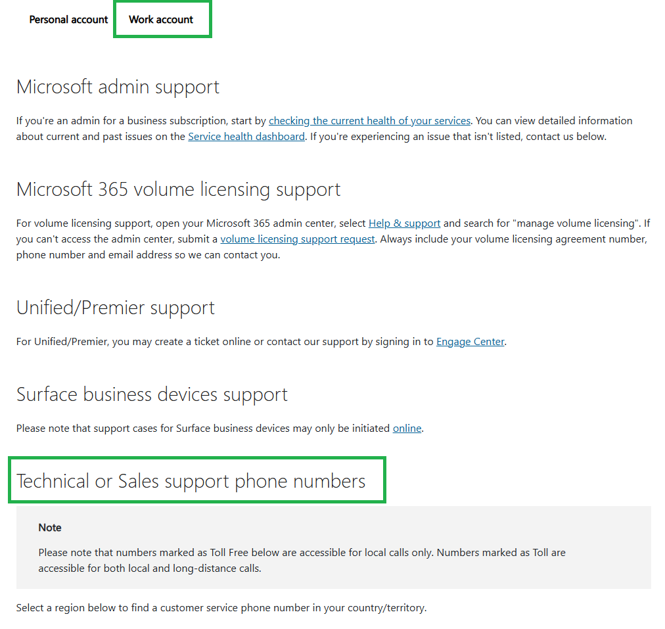Follow the Engage Center link

click(470, 342)
